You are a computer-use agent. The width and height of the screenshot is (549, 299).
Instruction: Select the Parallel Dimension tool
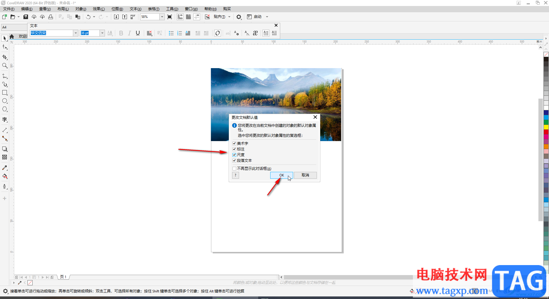pos(5,130)
